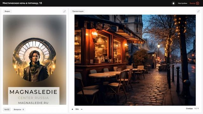Click the MAGNASLEDIE.RU text in video
The height and width of the screenshot is (114, 203).
[33, 103]
